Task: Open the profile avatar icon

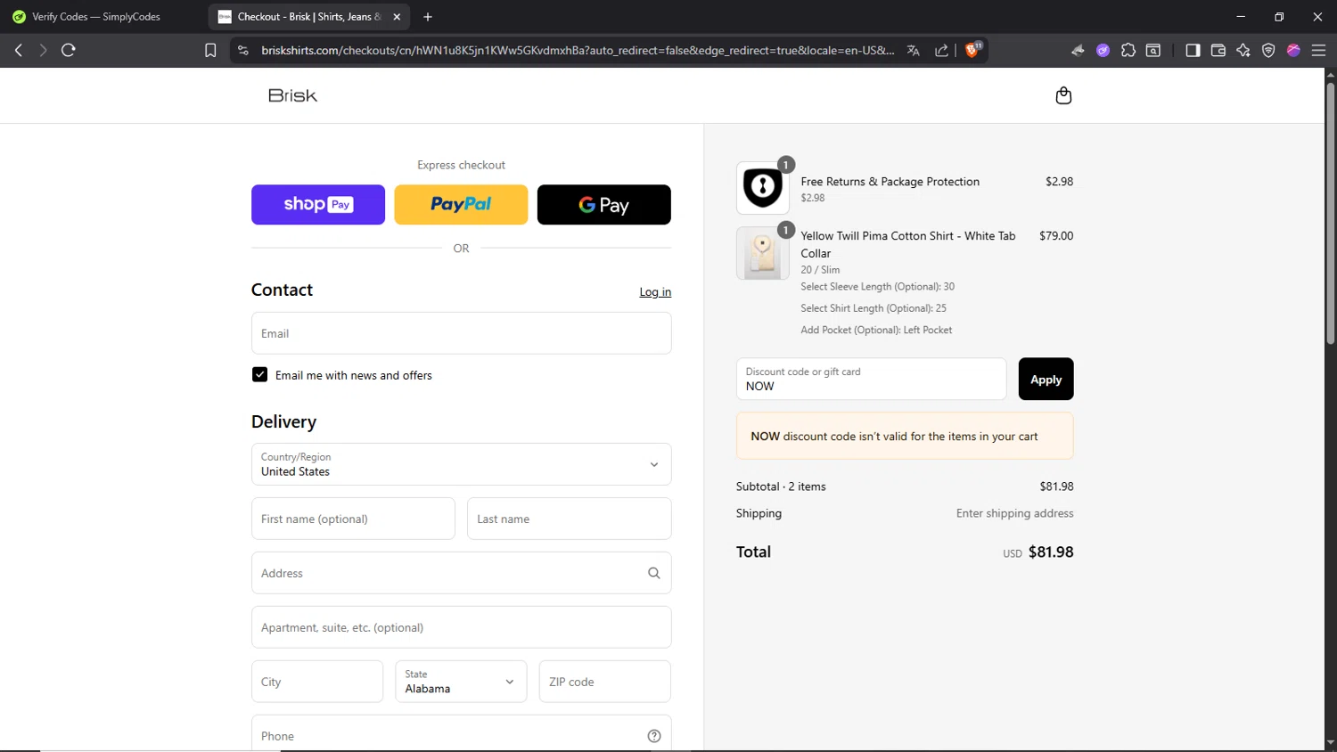Action: point(1293,51)
